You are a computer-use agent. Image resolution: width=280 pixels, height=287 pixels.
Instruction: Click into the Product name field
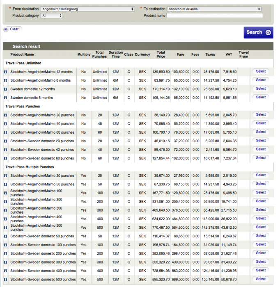pyautogui.click(x=214, y=16)
